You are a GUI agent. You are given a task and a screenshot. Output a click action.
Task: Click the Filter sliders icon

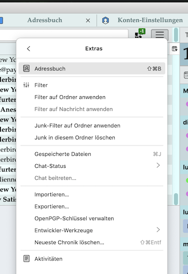tap(26, 85)
